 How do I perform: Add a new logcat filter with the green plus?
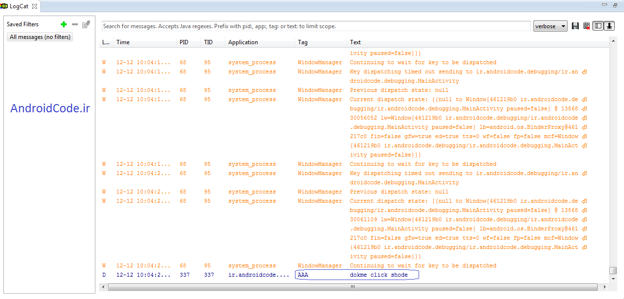coord(64,24)
